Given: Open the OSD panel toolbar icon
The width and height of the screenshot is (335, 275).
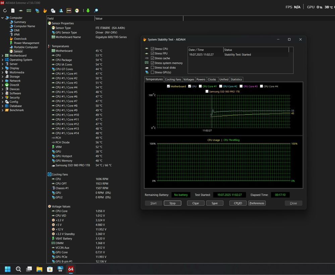Looking at the screenshot, I should pyautogui.click(x=69, y=10).
